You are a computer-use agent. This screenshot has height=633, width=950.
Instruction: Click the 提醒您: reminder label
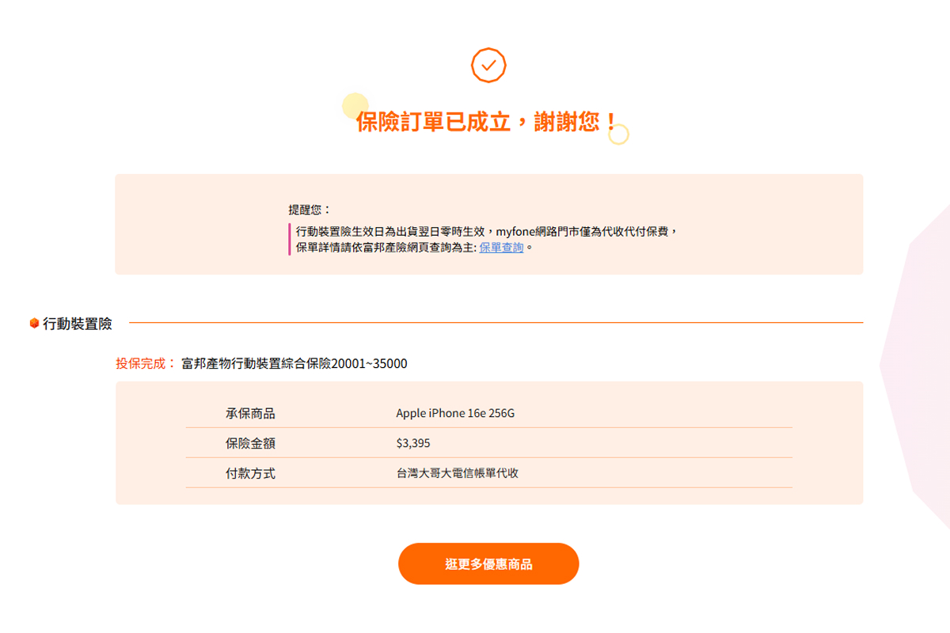pos(310,210)
